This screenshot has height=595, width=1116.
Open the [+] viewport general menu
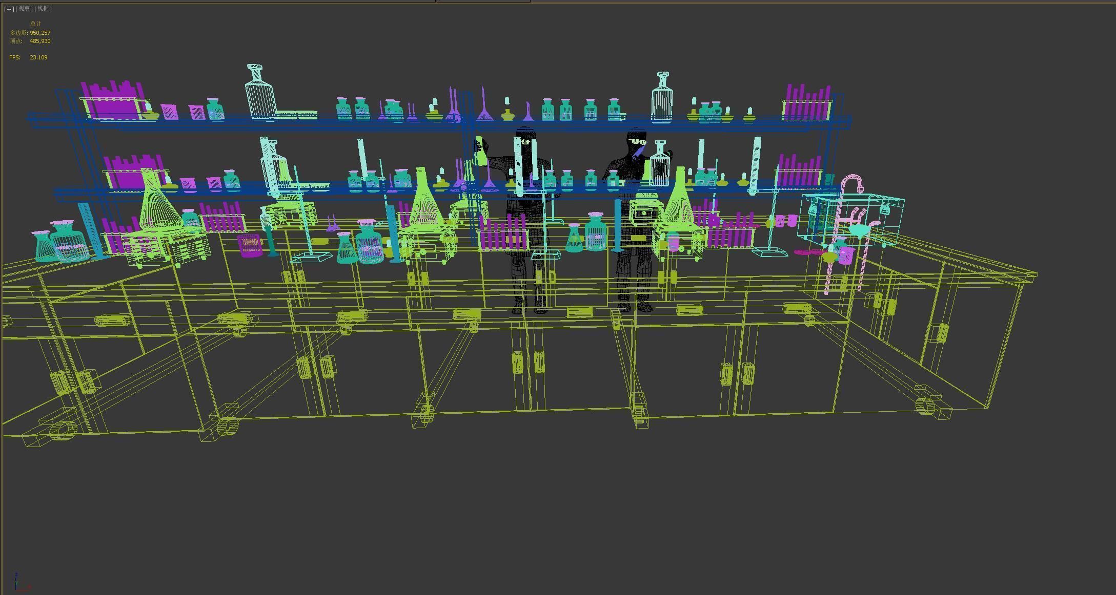[9, 9]
